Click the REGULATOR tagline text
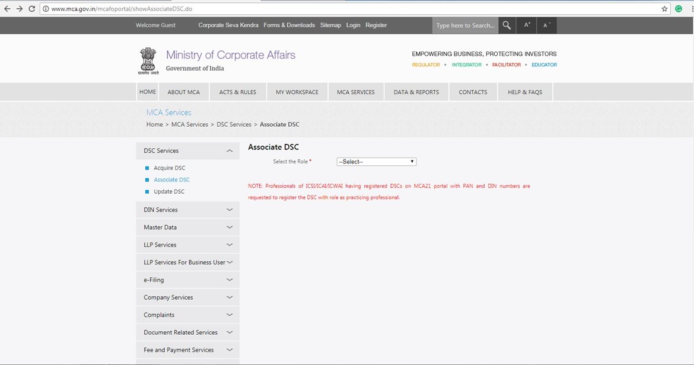694x365 pixels. pyautogui.click(x=426, y=65)
